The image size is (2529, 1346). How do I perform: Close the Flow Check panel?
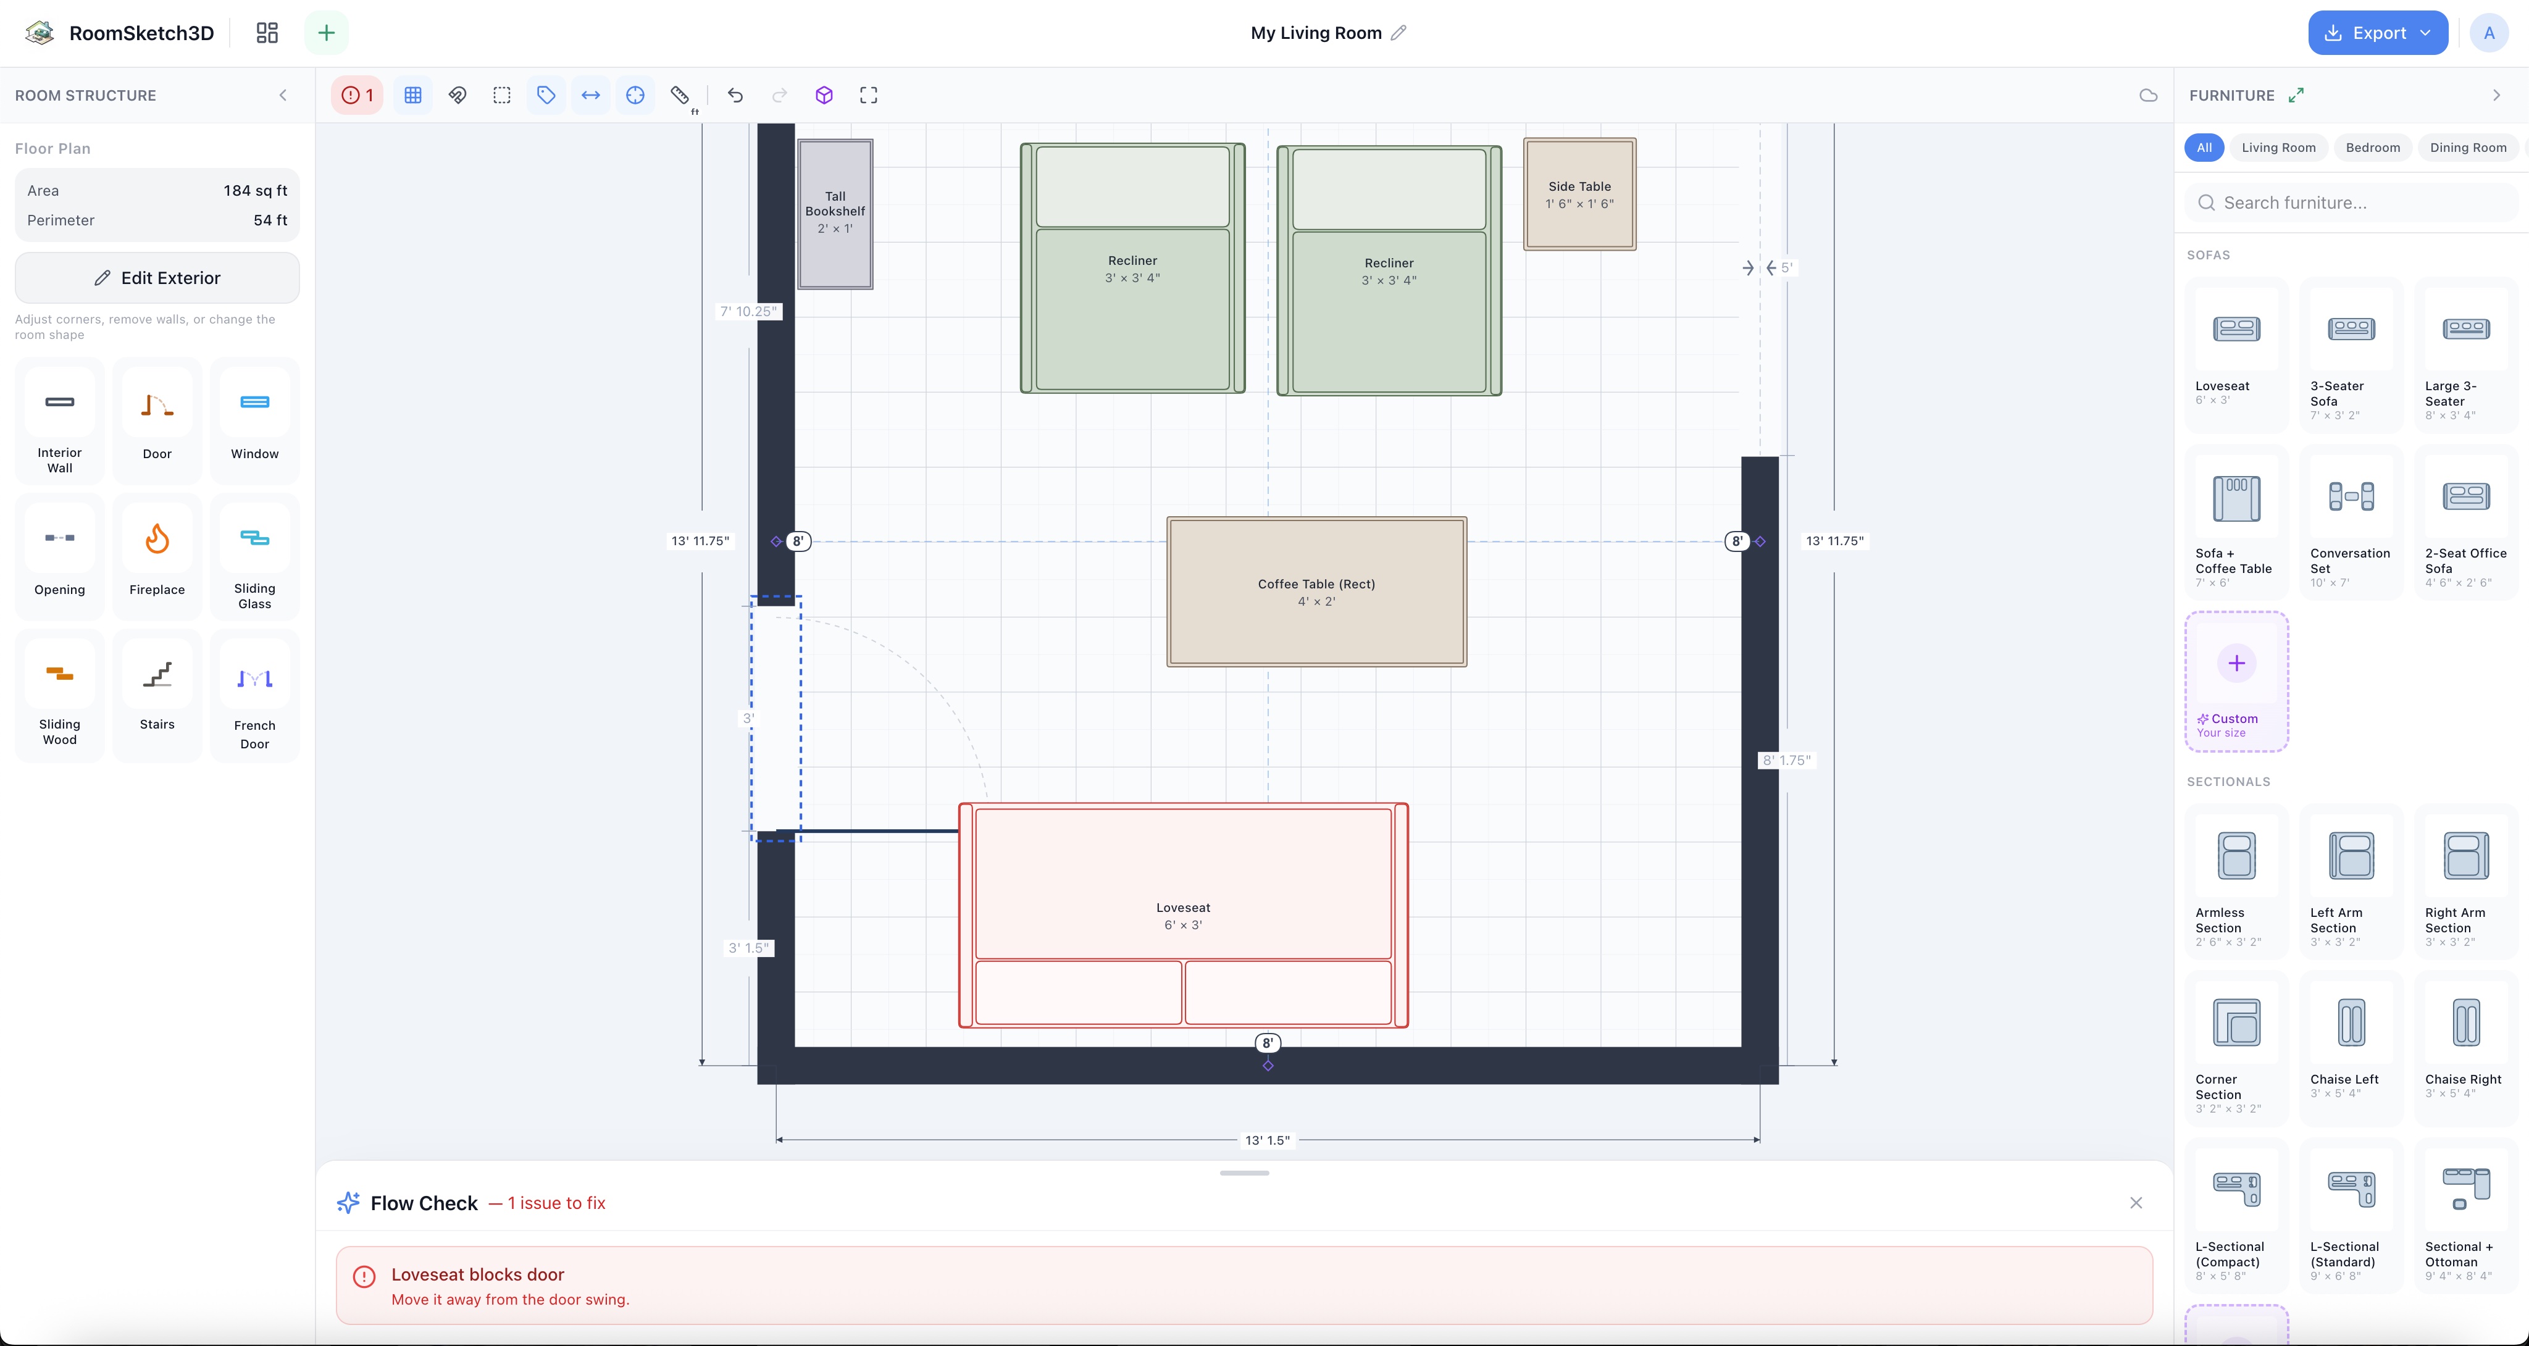pyautogui.click(x=2136, y=1203)
